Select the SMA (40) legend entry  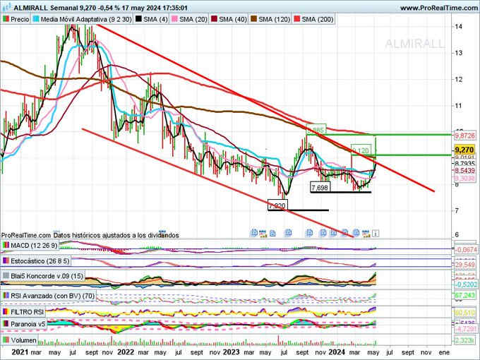point(229,19)
